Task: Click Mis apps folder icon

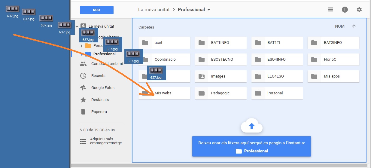Action: (x=314, y=76)
